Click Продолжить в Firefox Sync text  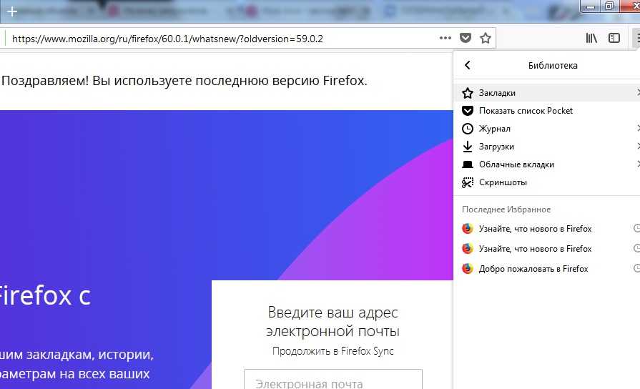coord(333,351)
